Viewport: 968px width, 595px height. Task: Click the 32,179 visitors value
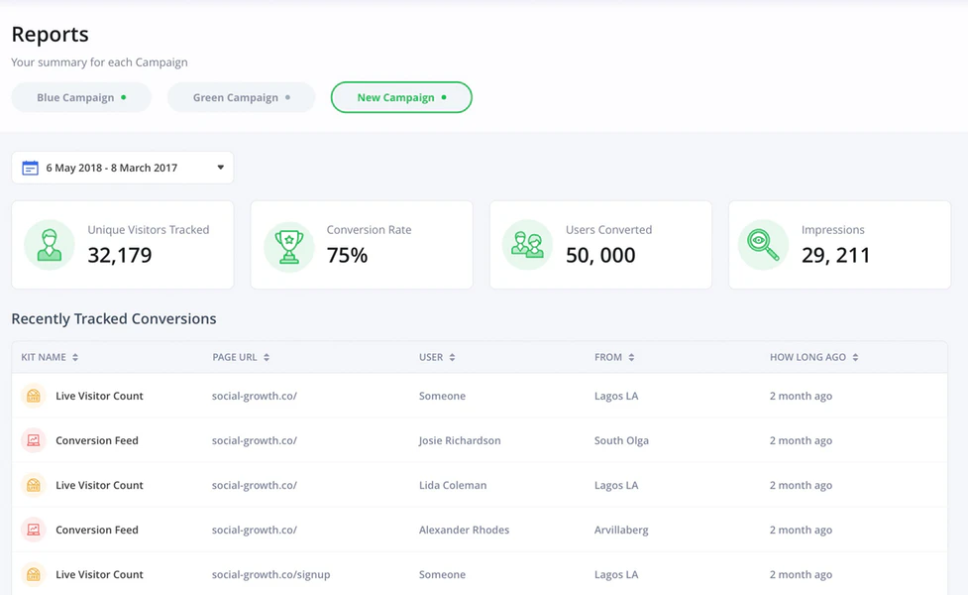[x=120, y=255]
